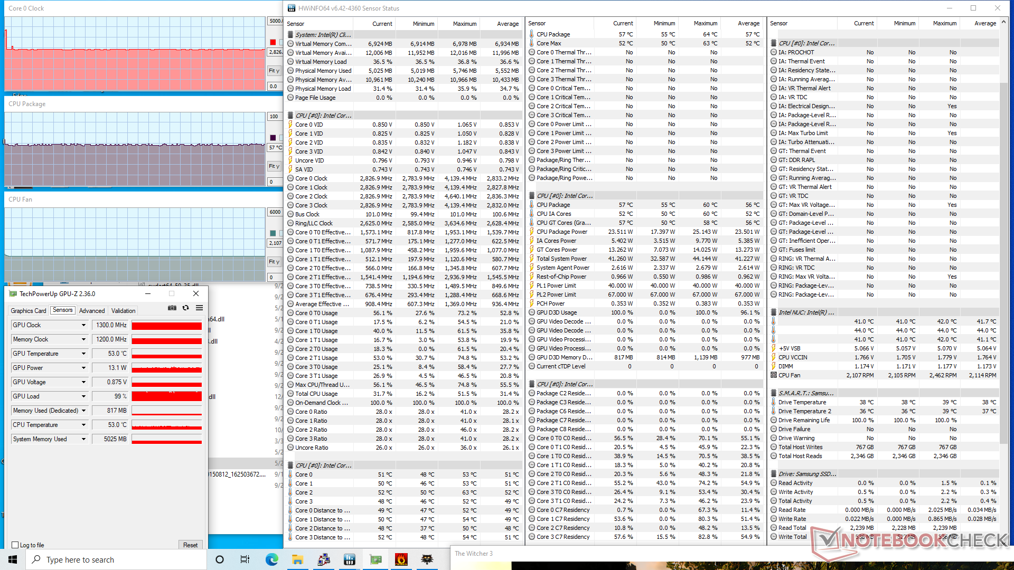1014x570 pixels.
Task: Click Fit y in CPU Package graph
Action: point(274,166)
